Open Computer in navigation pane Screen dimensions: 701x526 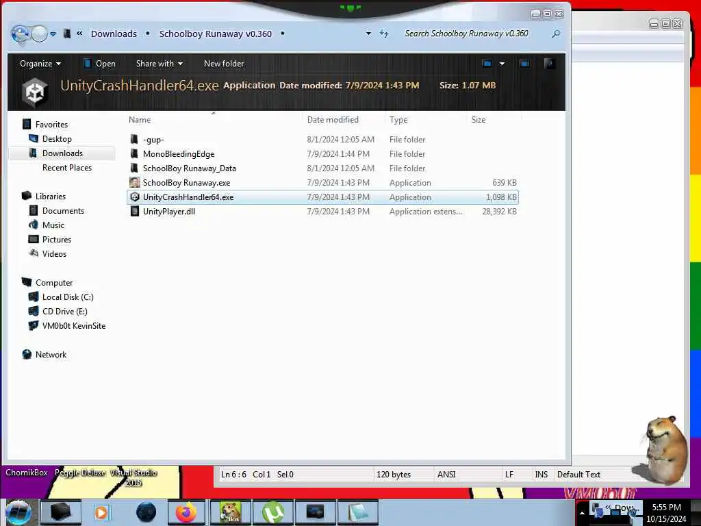(54, 283)
